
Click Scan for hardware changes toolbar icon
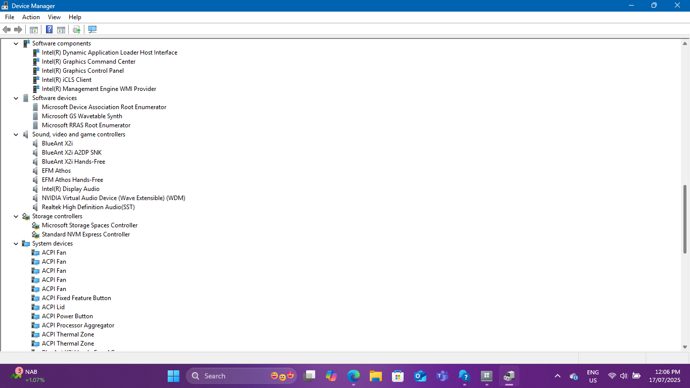click(x=92, y=30)
